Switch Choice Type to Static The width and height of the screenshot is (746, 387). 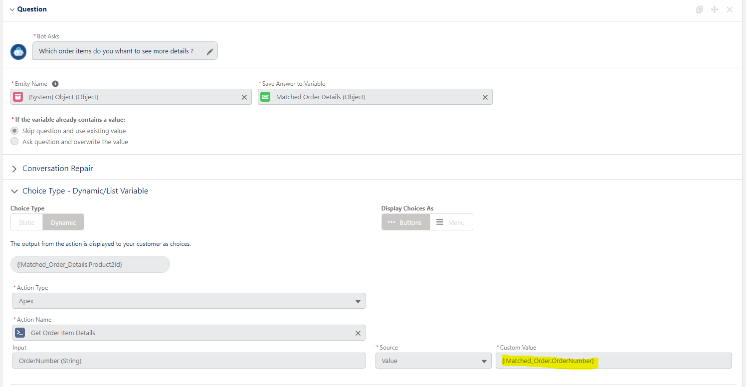(x=27, y=222)
